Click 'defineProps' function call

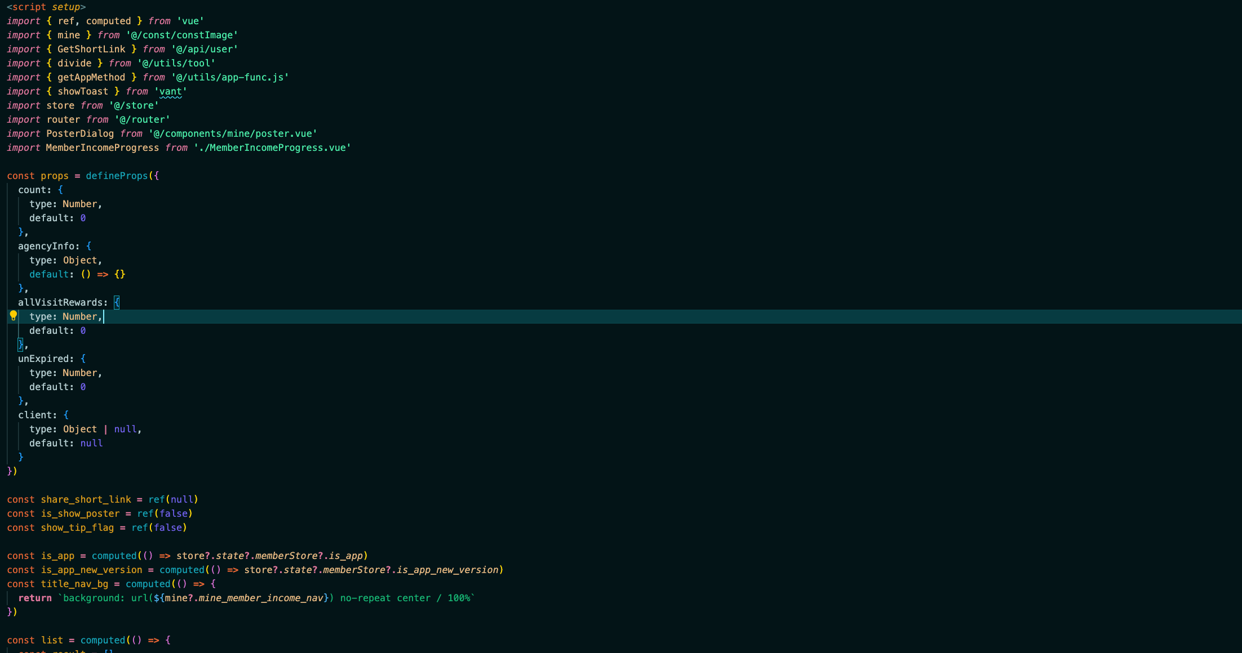pos(117,176)
